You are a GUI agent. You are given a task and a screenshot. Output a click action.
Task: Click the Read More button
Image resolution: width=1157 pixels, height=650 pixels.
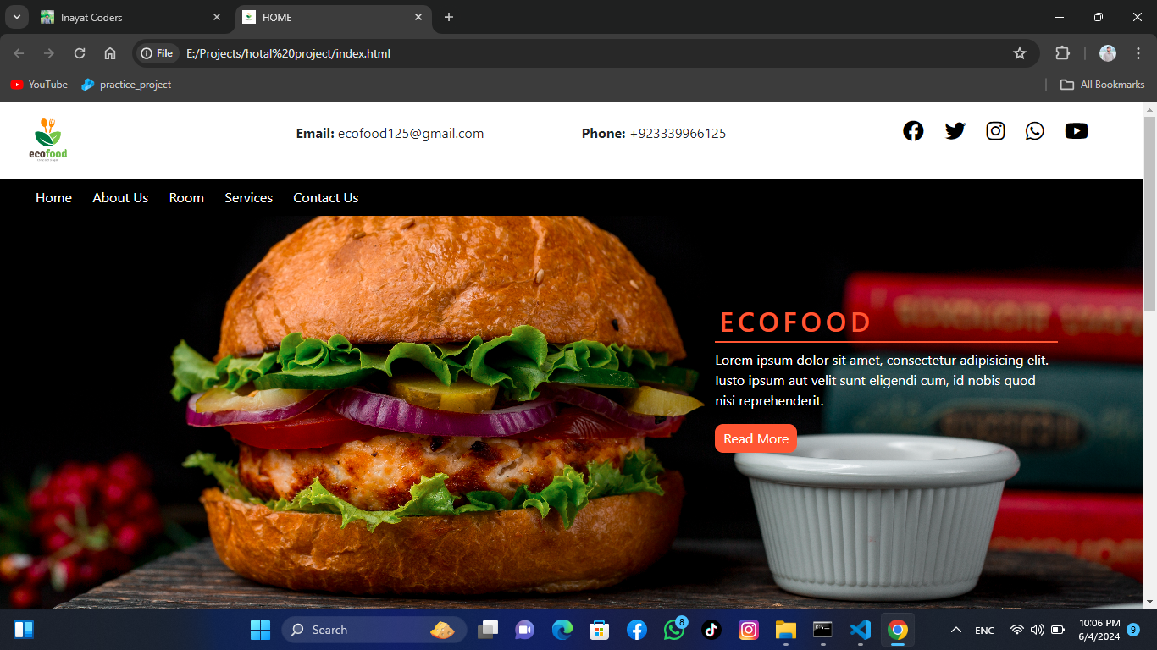point(756,438)
